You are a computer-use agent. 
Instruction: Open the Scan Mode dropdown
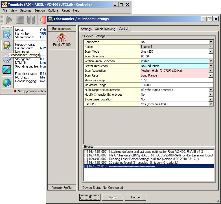(211, 51)
